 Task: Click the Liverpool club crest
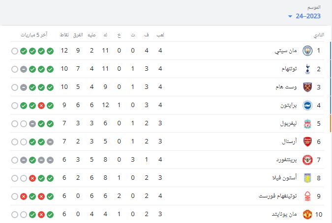tap(307, 123)
